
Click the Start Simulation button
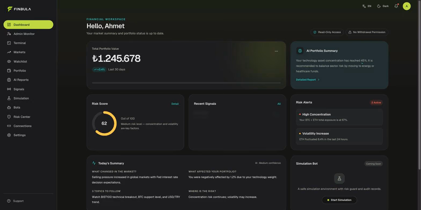[339, 200]
